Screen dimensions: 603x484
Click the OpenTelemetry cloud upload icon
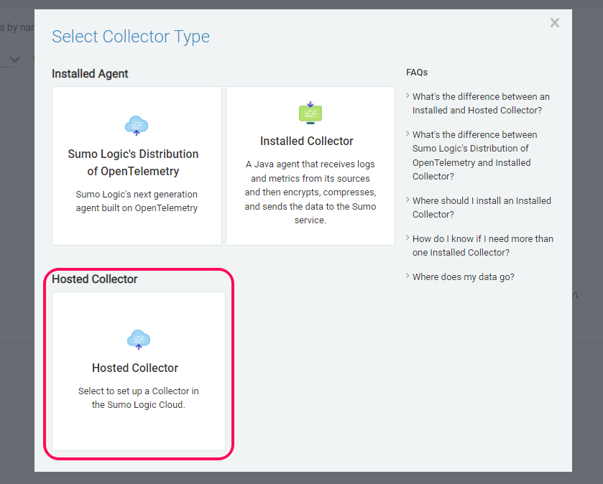(x=137, y=126)
